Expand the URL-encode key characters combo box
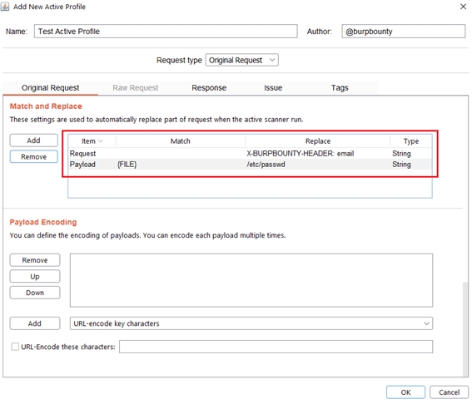The image size is (472, 404). [x=251, y=323]
